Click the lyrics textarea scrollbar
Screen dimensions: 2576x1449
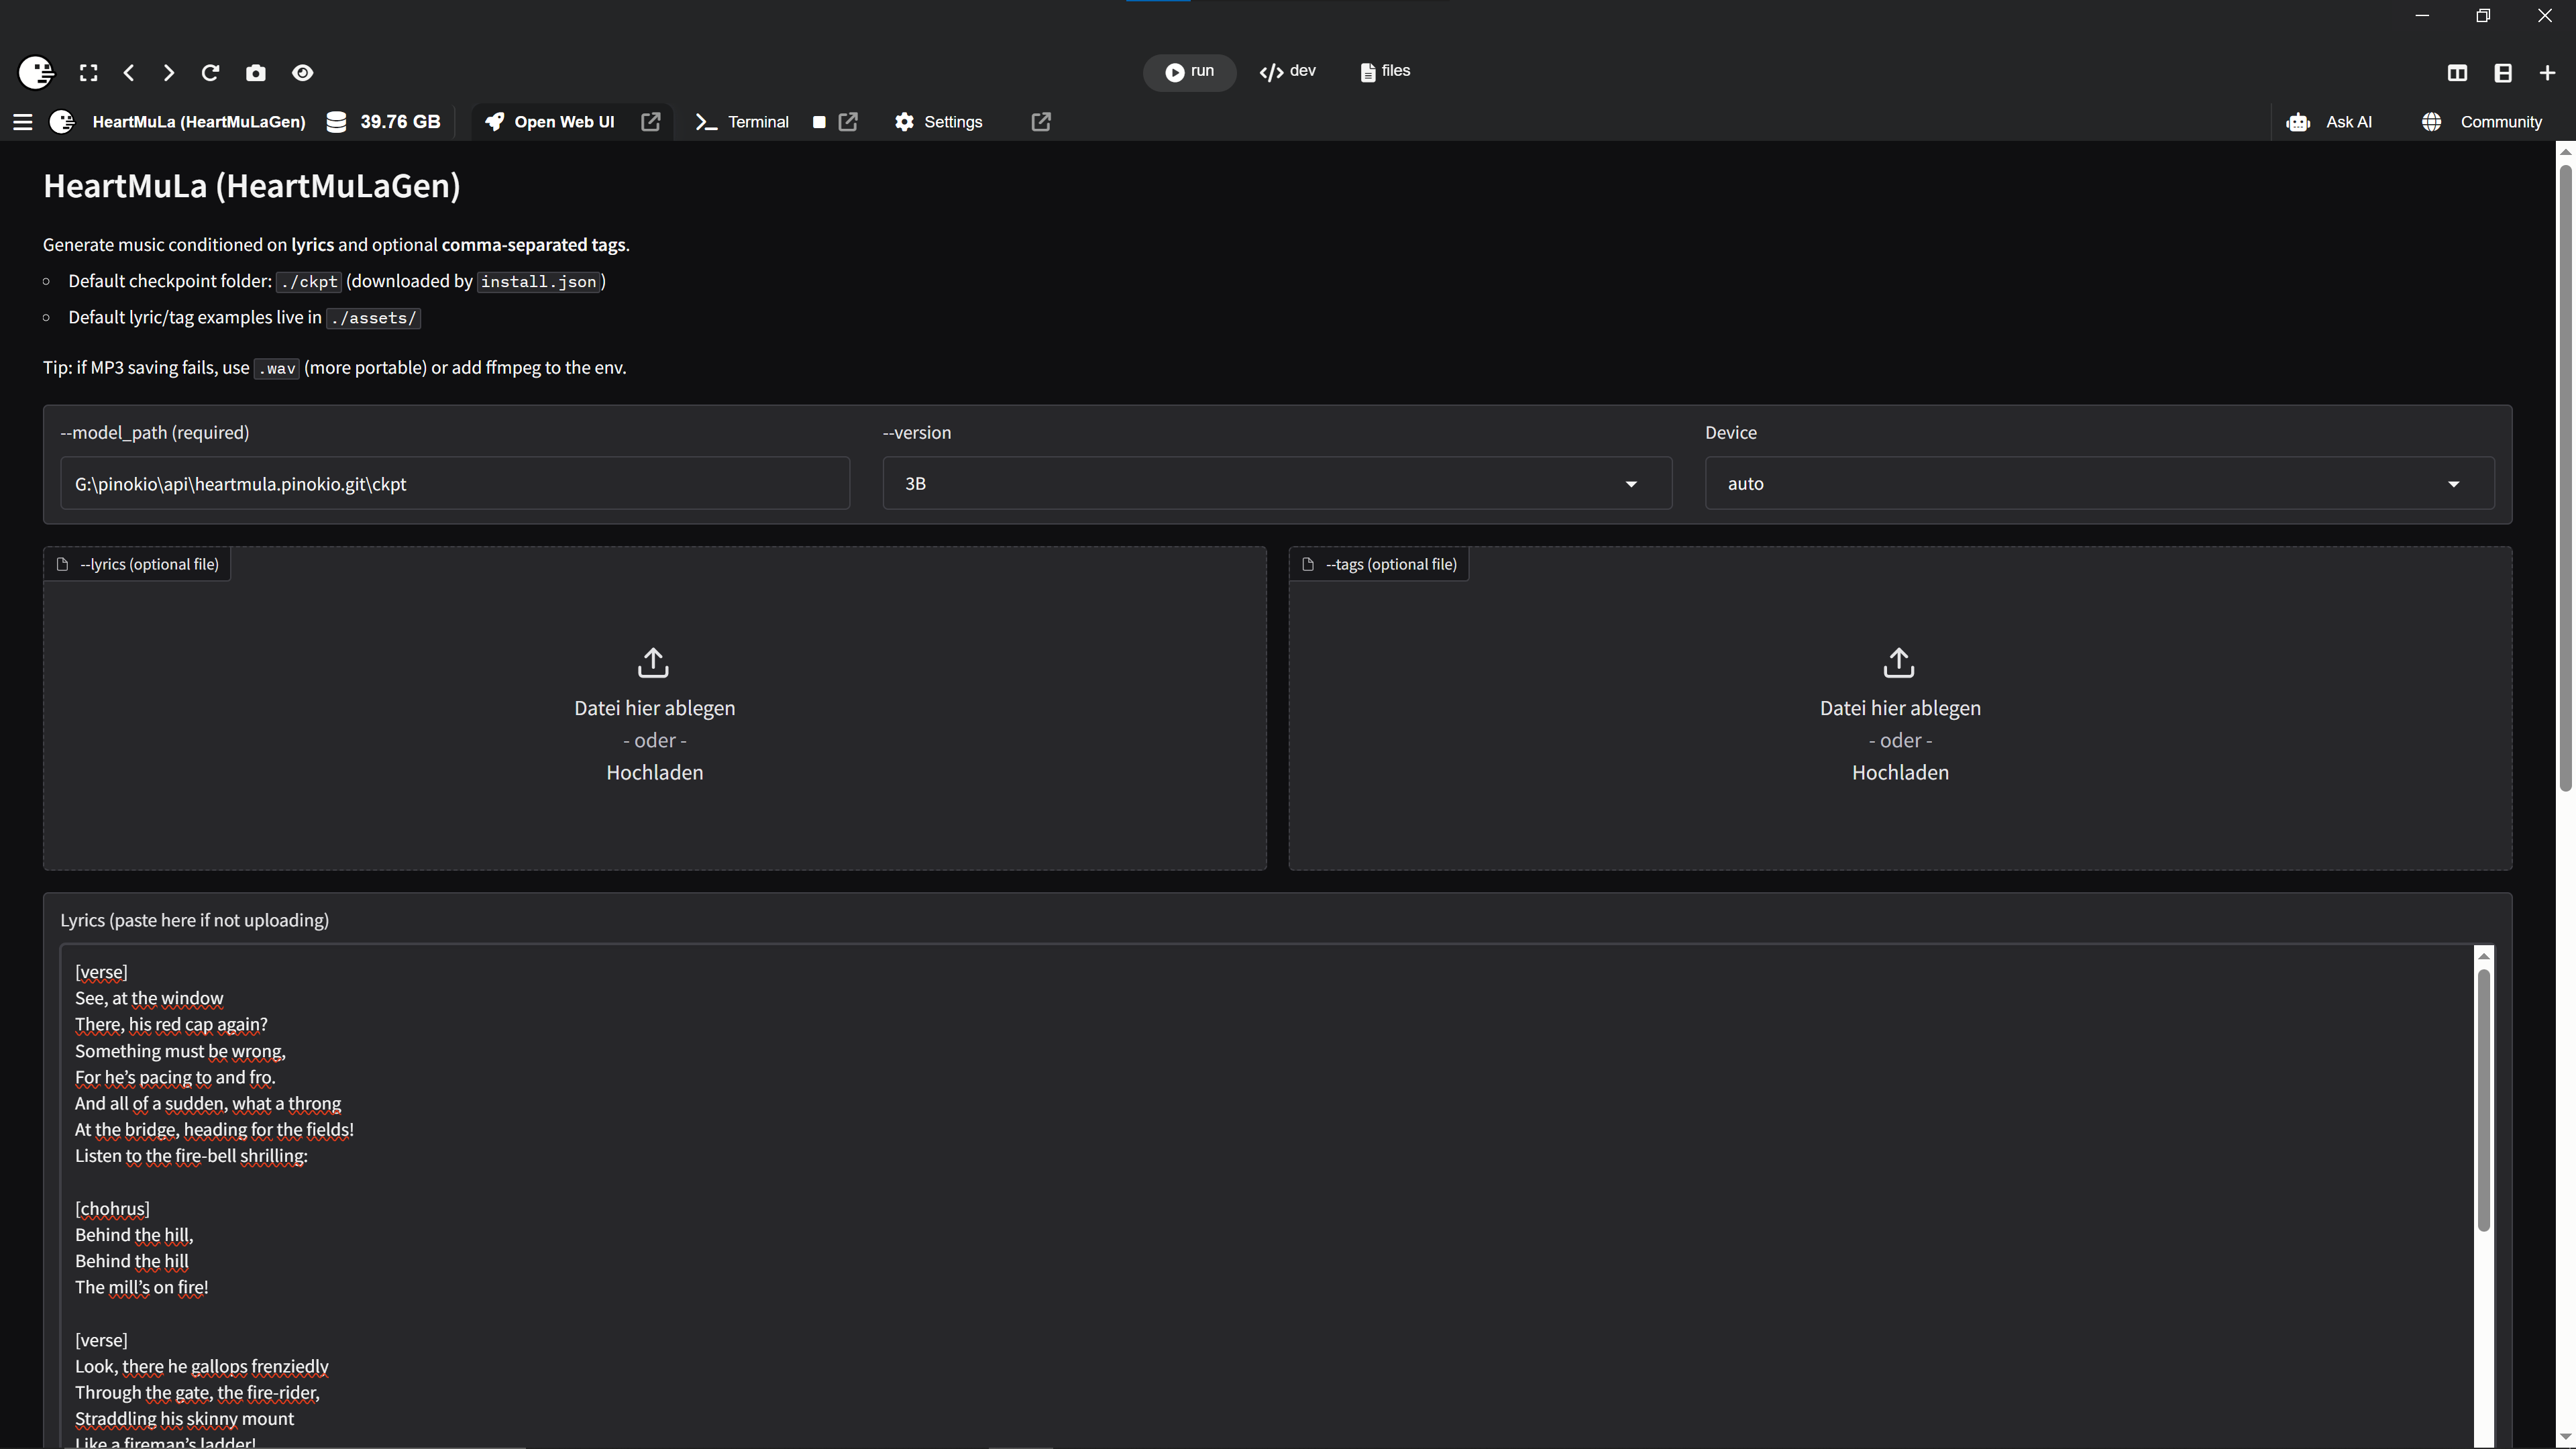tap(2483, 1100)
